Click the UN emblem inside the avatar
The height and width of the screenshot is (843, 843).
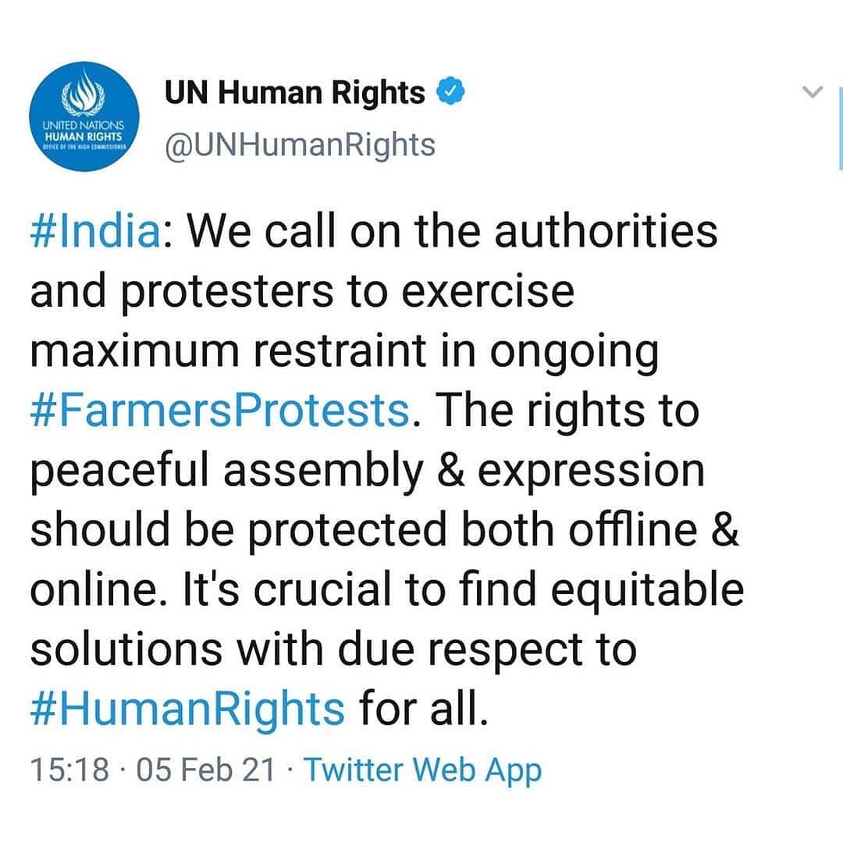[x=82, y=91]
